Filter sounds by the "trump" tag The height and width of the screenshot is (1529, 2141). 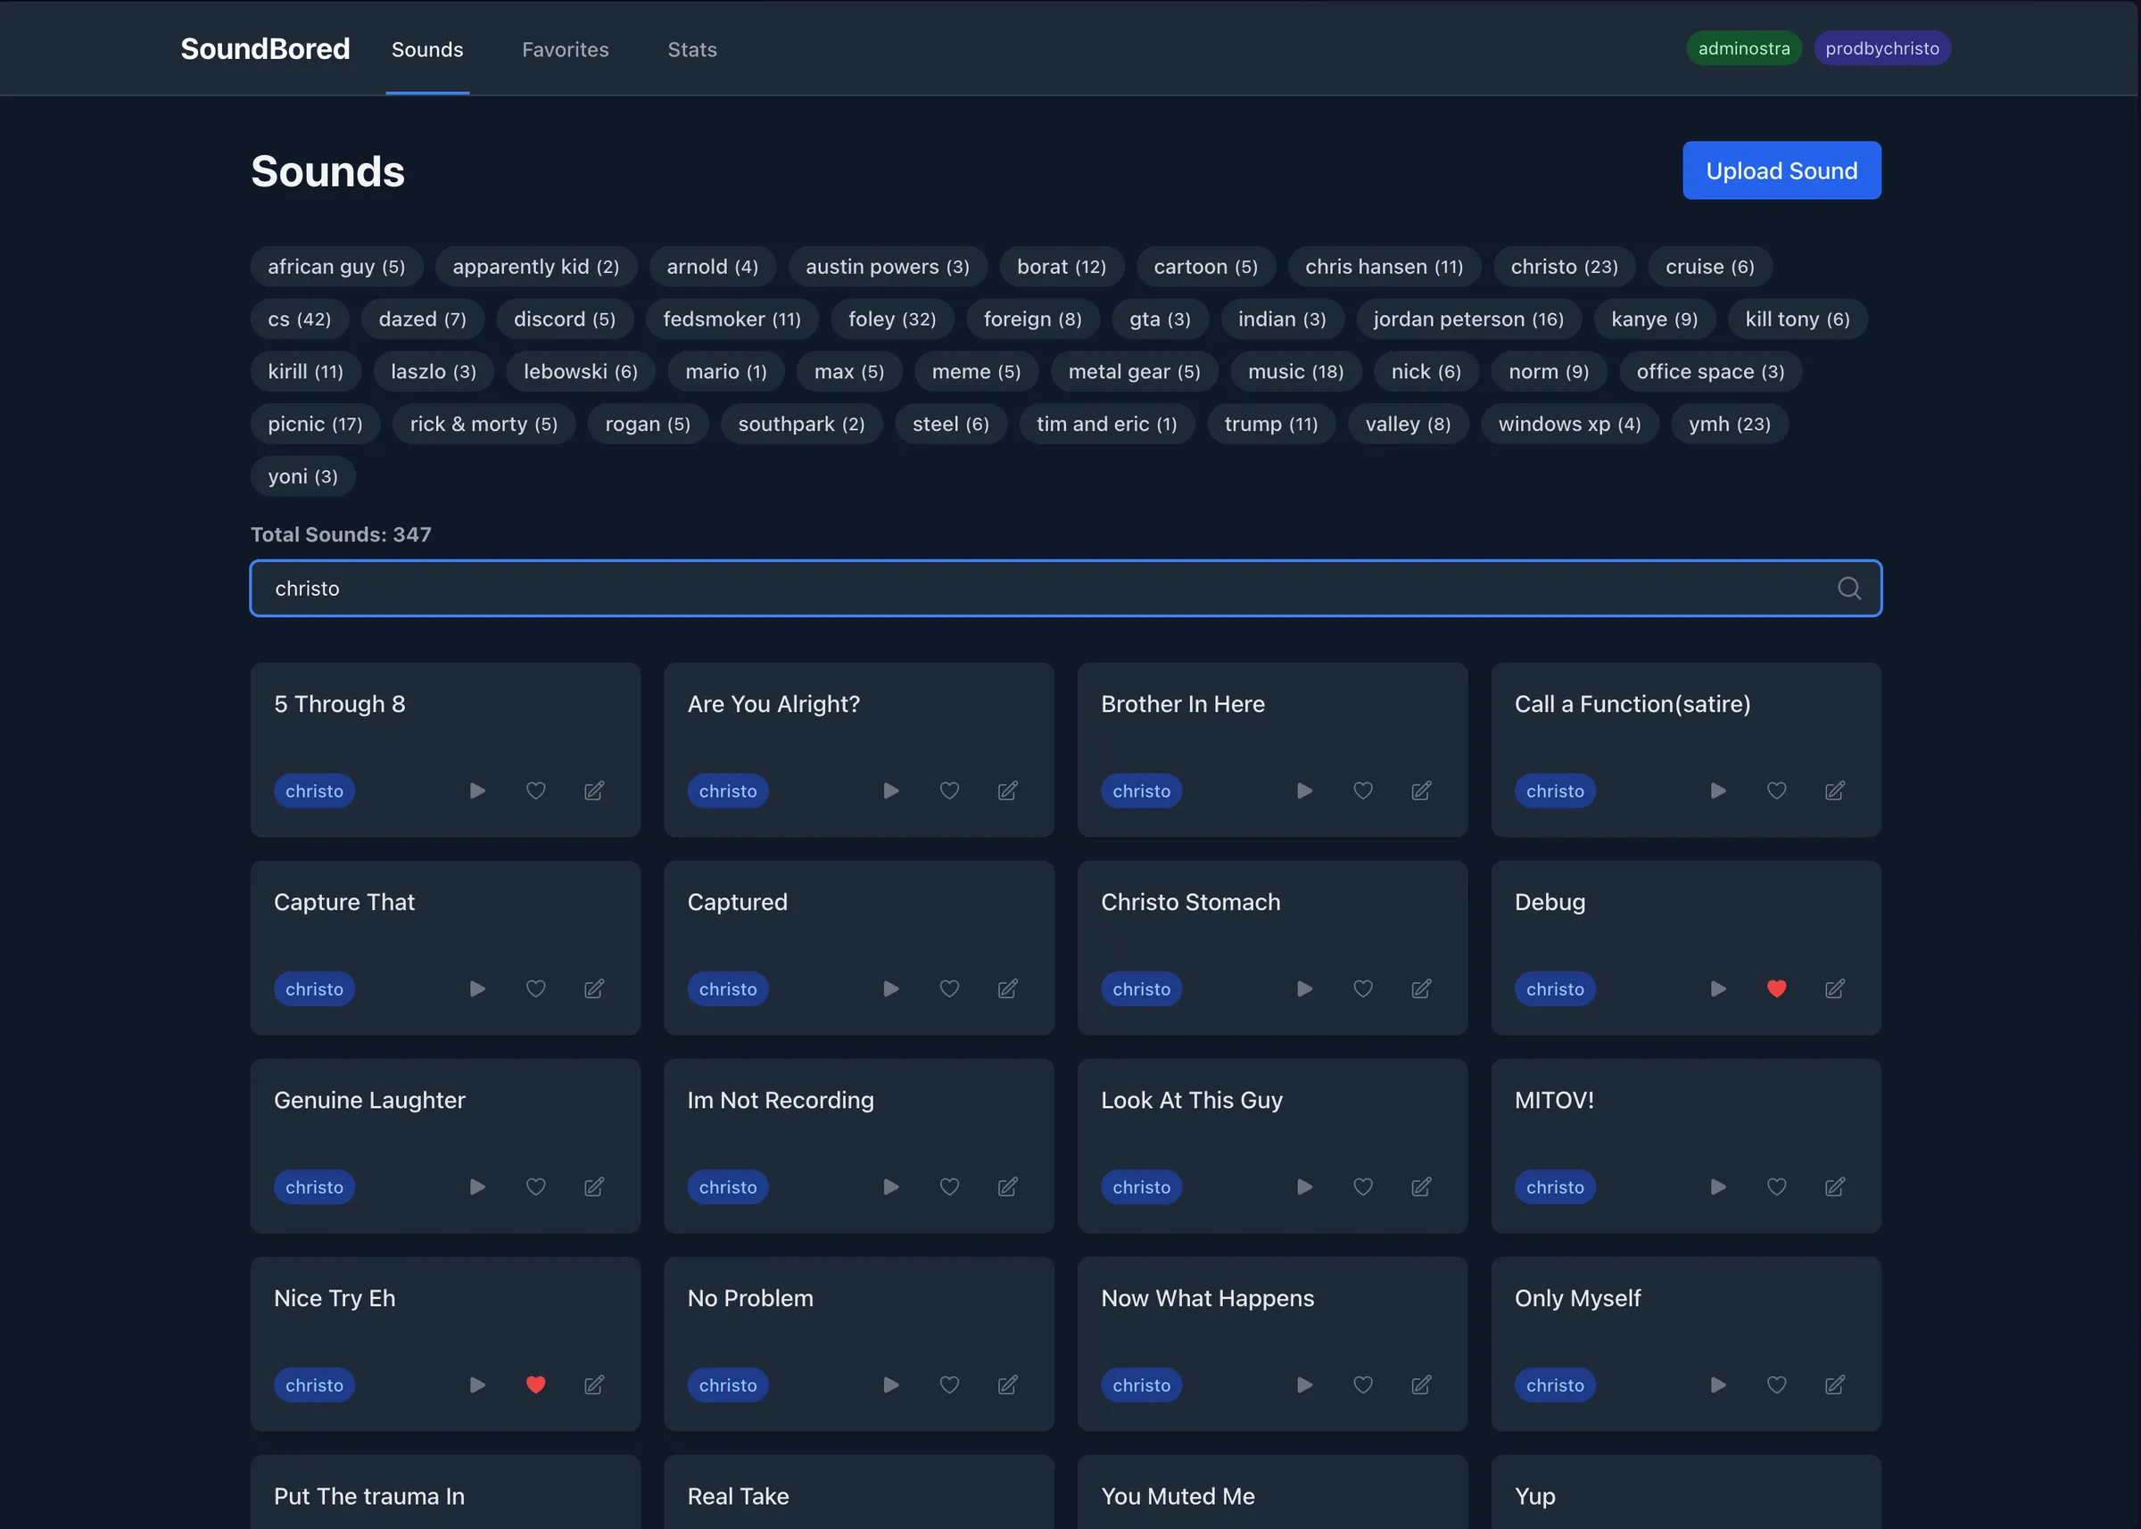[x=1271, y=424]
